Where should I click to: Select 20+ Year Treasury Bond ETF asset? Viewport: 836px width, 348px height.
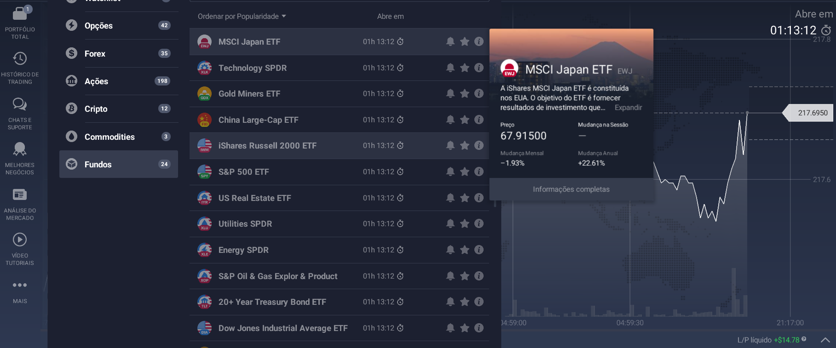[339, 302]
